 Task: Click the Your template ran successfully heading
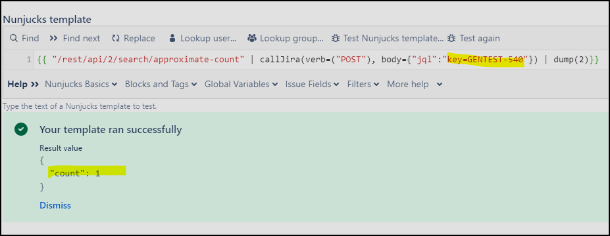click(111, 129)
